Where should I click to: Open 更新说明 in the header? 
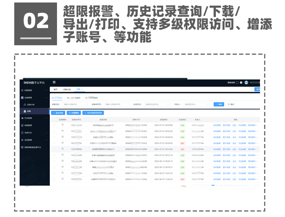coord(231,83)
